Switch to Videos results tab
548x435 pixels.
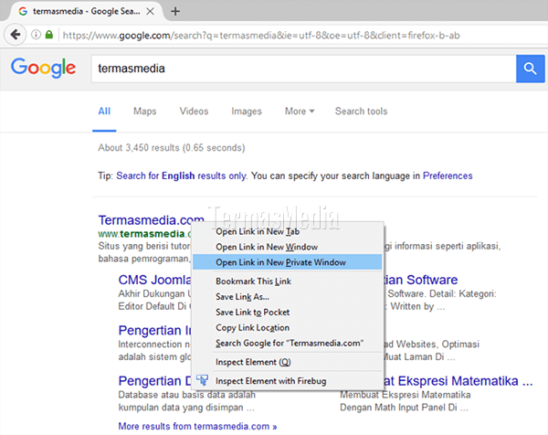click(x=194, y=111)
